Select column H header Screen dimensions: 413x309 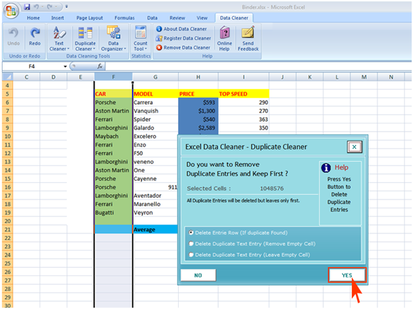[198, 77]
